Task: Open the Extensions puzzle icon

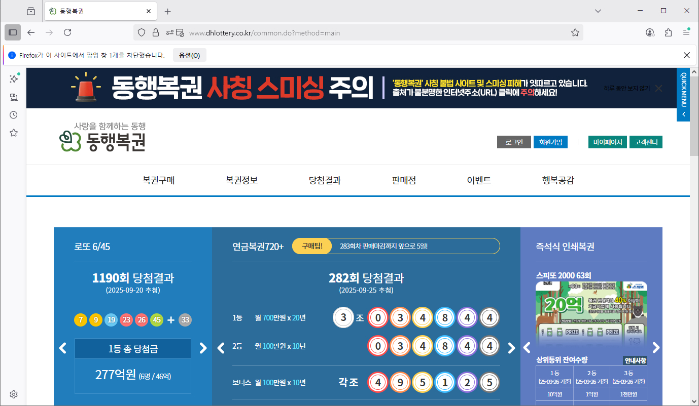Action: 668,32
